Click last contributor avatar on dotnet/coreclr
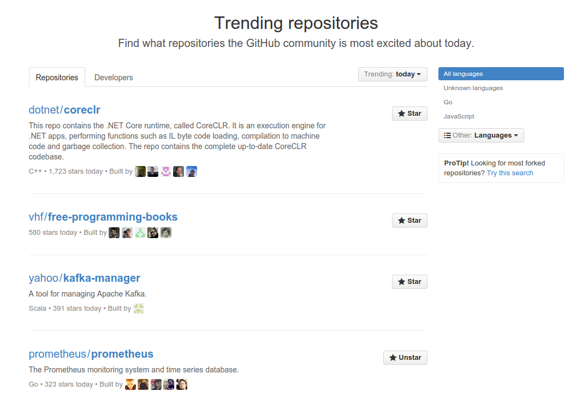 (191, 171)
